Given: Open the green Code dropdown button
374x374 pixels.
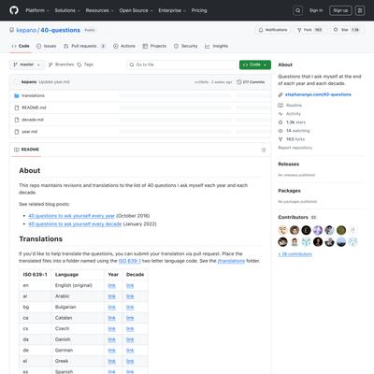Looking at the screenshot, I should click(x=255, y=65).
